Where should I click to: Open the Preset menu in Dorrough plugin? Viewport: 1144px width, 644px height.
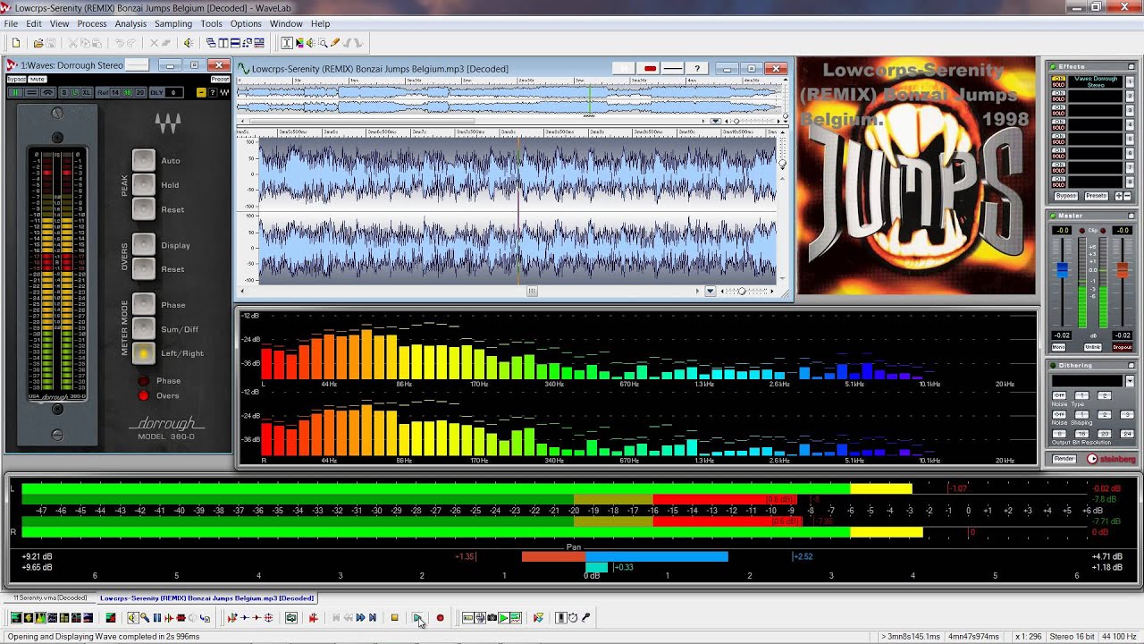(220, 79)
